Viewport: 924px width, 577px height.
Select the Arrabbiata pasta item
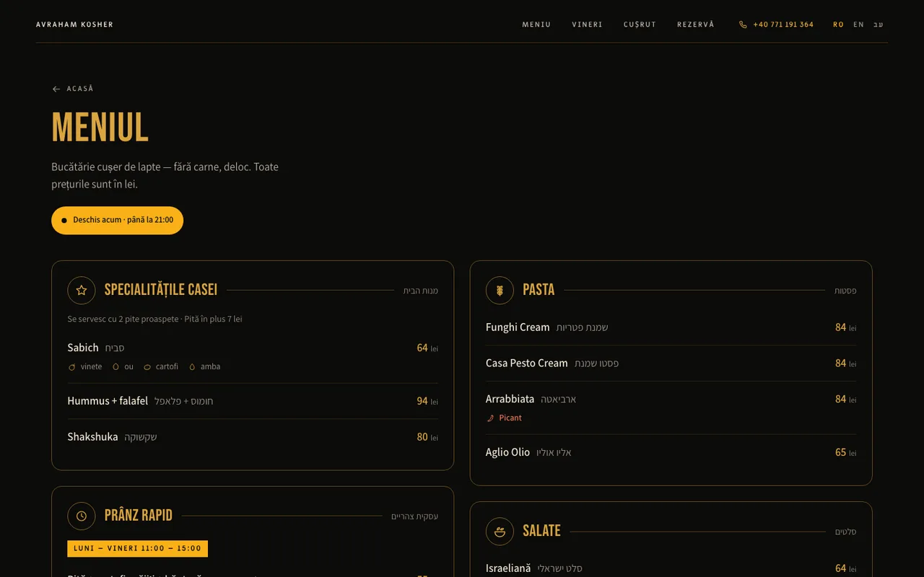[x=671, y=408]
